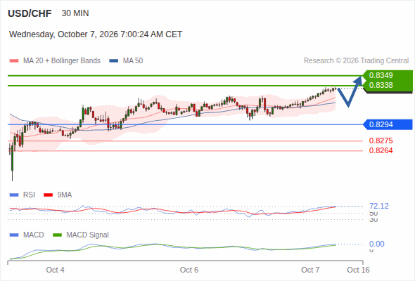The width and height of the screenshot is (415, 281).
Task: Click the 0.8275 support level value
Action: 381,140
